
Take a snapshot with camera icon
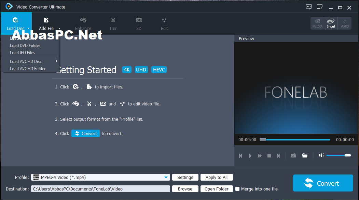pos(293,155)
